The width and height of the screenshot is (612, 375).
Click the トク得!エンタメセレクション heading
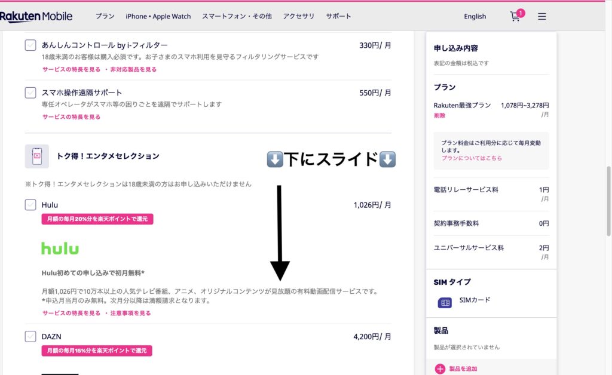point(108,156)
